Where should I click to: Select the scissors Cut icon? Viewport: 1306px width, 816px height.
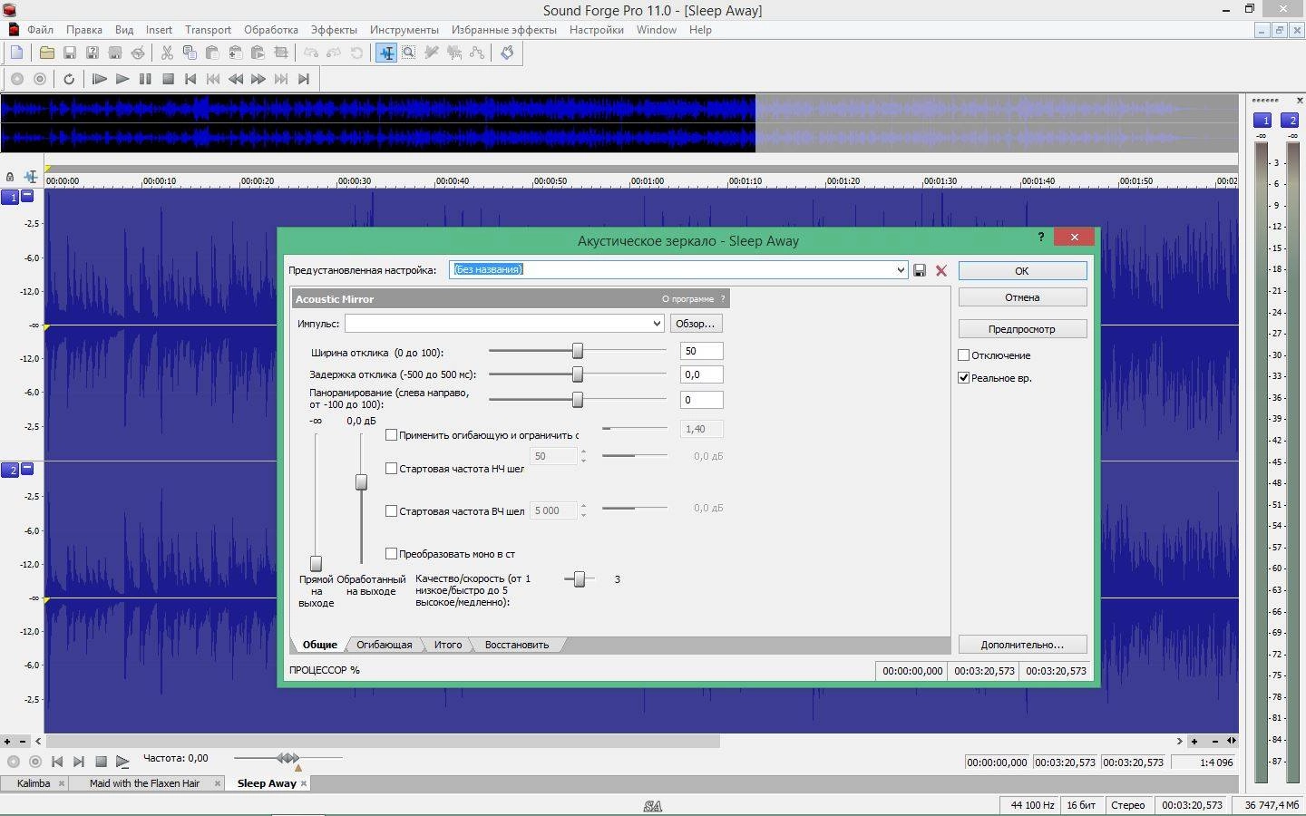coord(167,53)
